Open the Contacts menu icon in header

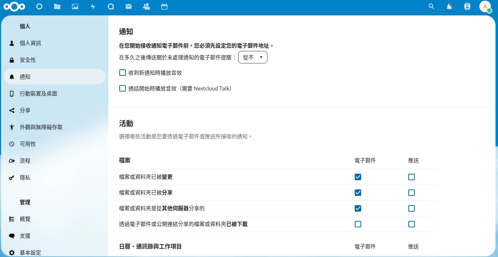click(467, 6)
